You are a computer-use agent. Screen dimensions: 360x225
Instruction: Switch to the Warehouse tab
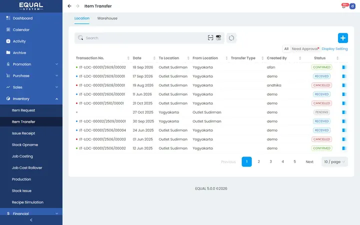point(107,18)
